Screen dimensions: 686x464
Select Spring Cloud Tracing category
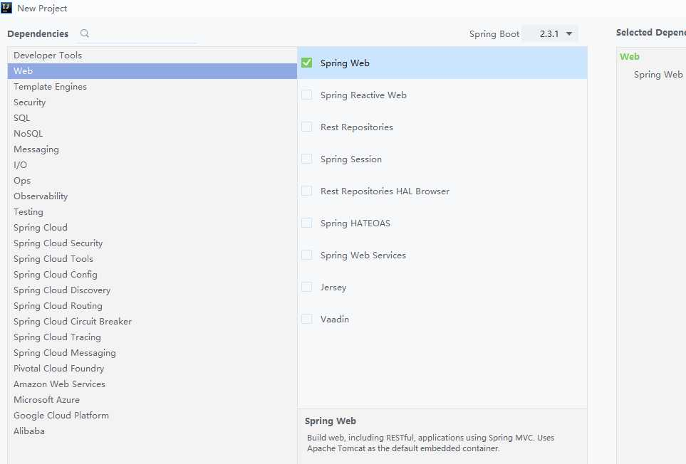(x=152, y=337)
